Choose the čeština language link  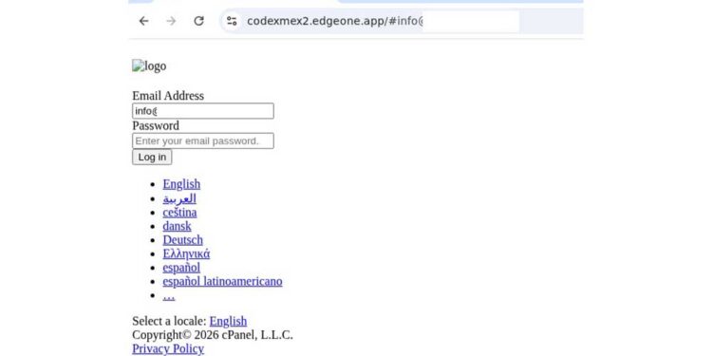[x=179, y=212]
